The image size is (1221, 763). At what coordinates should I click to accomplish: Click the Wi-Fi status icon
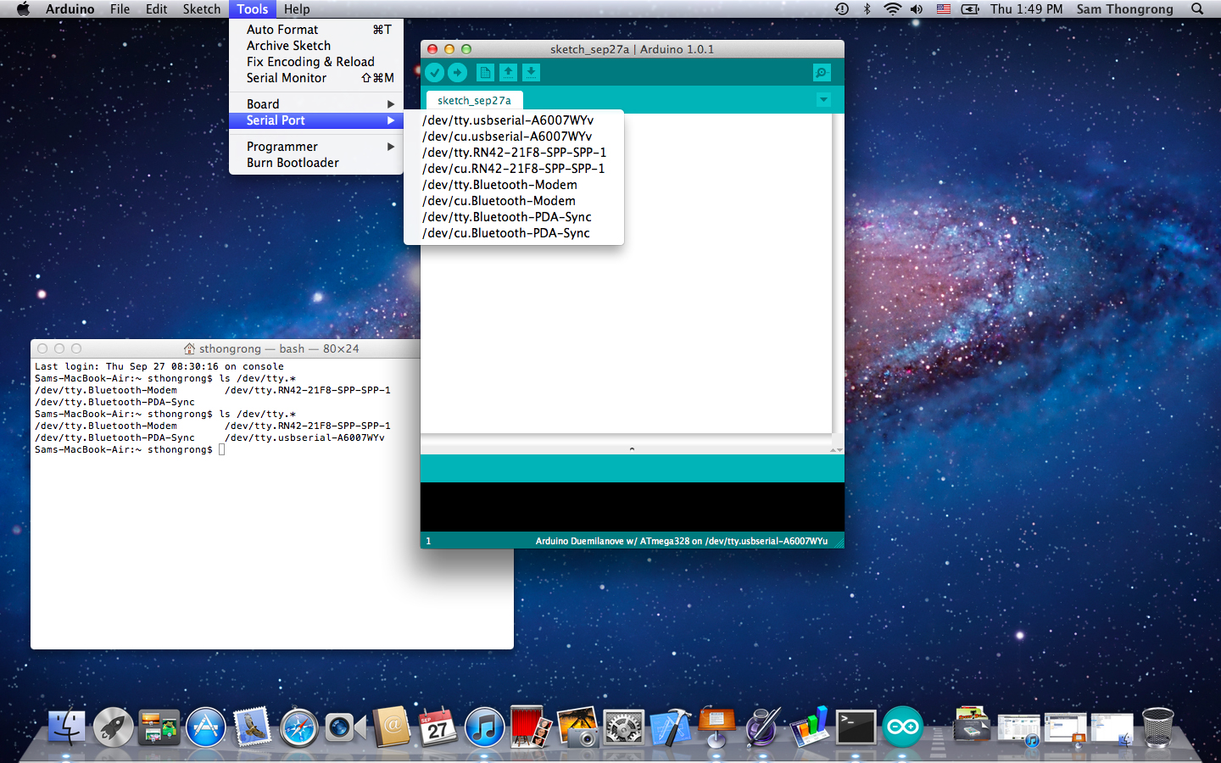pos(892,9)
